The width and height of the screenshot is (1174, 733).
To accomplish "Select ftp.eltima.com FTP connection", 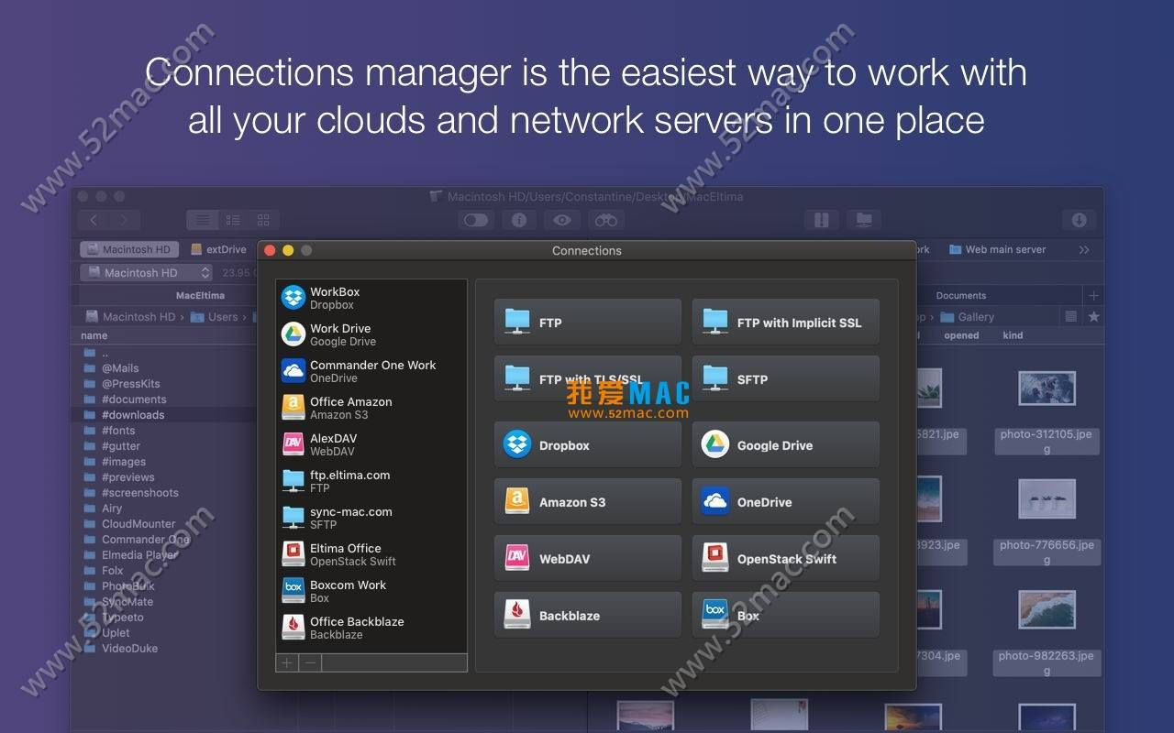I will coord(371,481).
